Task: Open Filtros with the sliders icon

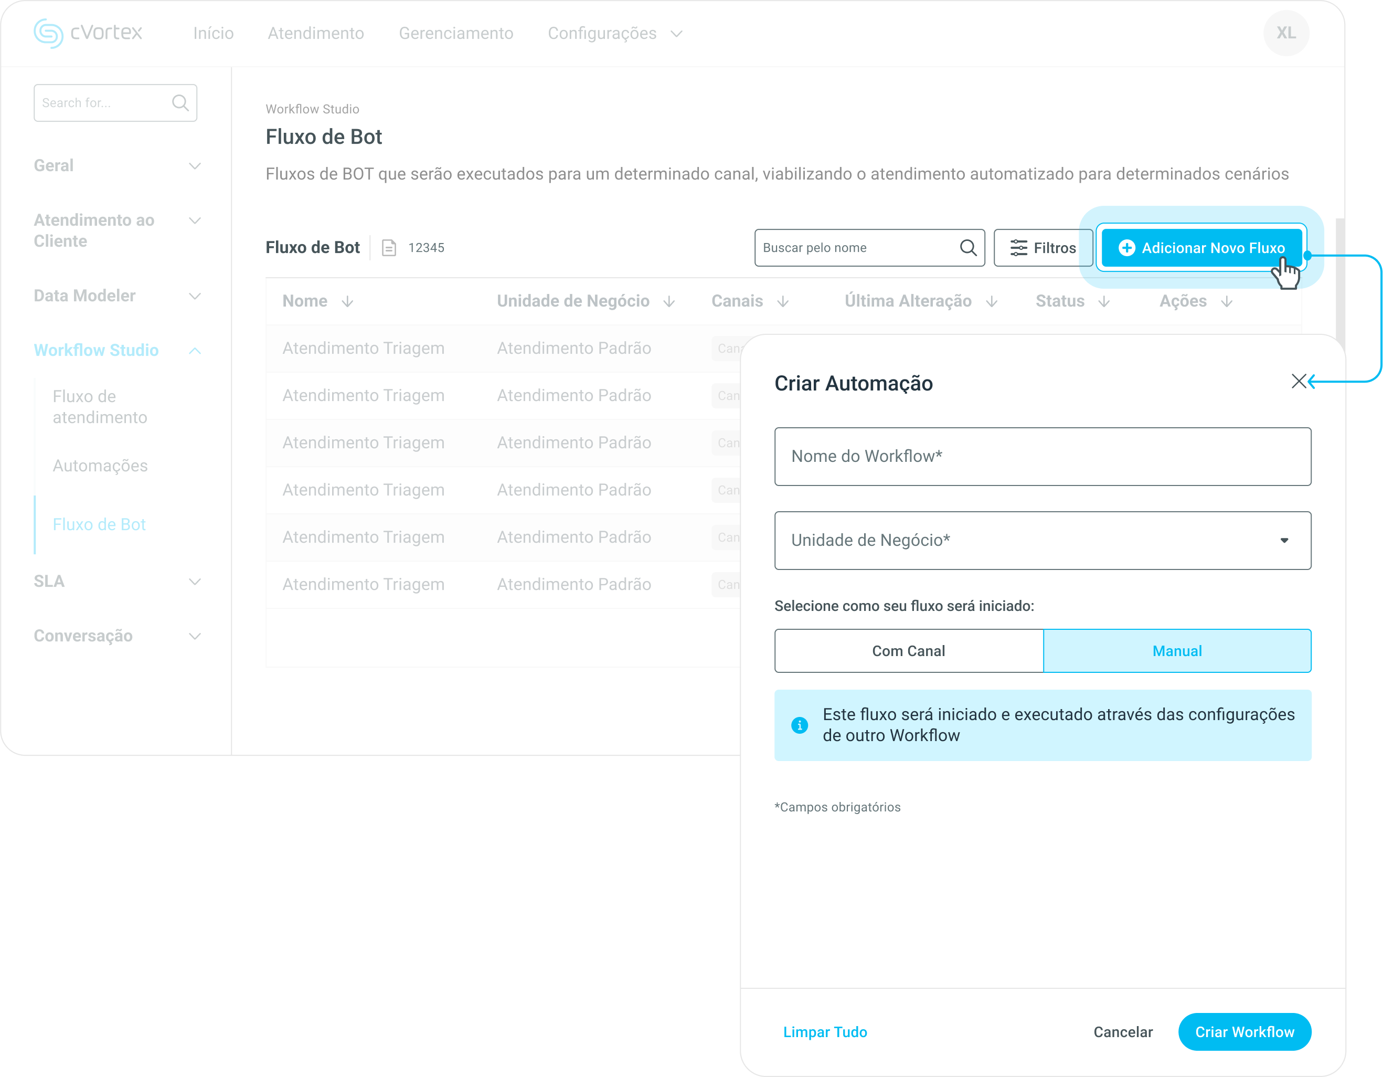Action: (1018, 248)
